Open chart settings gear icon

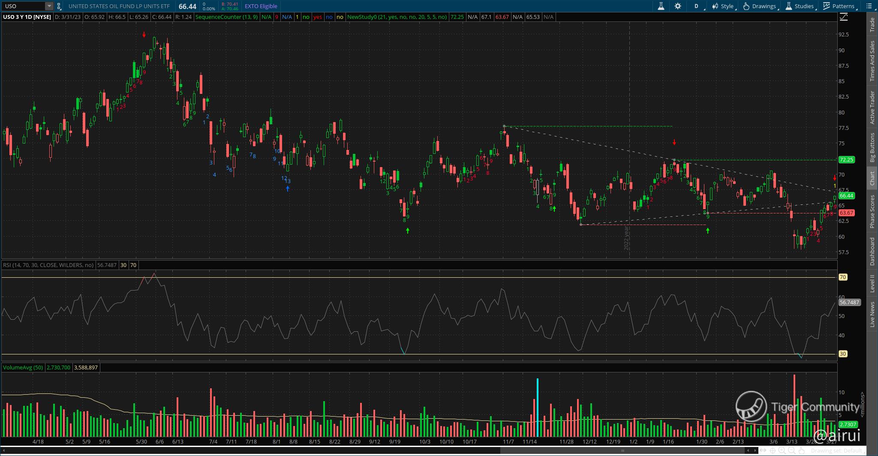[x=678, y=6]
